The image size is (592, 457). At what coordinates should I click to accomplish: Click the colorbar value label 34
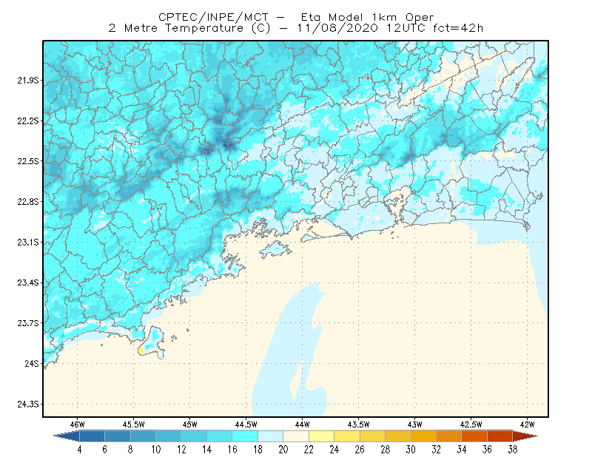click(462, 450)
